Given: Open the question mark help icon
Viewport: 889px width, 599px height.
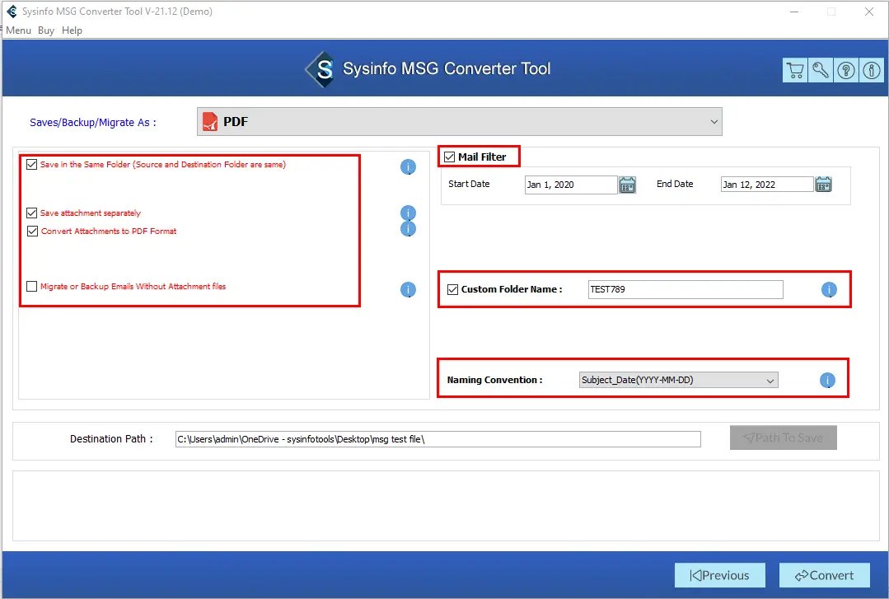Looking at the screenshot, I should click(846, 70).
